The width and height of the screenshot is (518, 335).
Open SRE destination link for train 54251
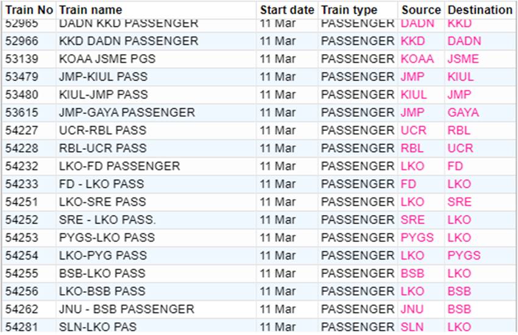click(x=459, y=202)
